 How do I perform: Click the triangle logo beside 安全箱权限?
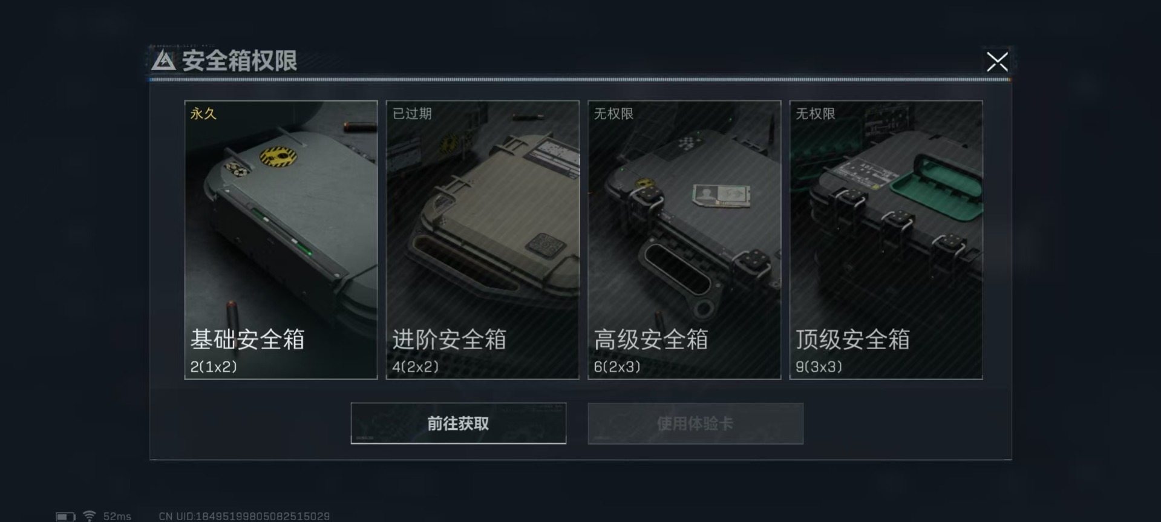pos(163,60)
